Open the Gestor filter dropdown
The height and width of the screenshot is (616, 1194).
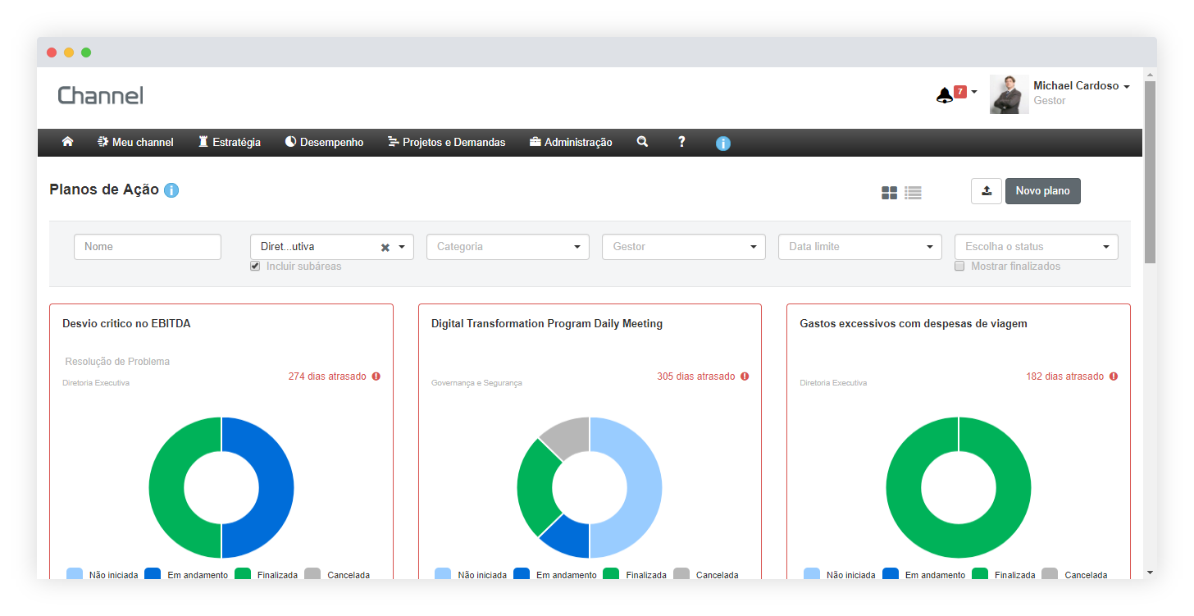tap(683, 247)
